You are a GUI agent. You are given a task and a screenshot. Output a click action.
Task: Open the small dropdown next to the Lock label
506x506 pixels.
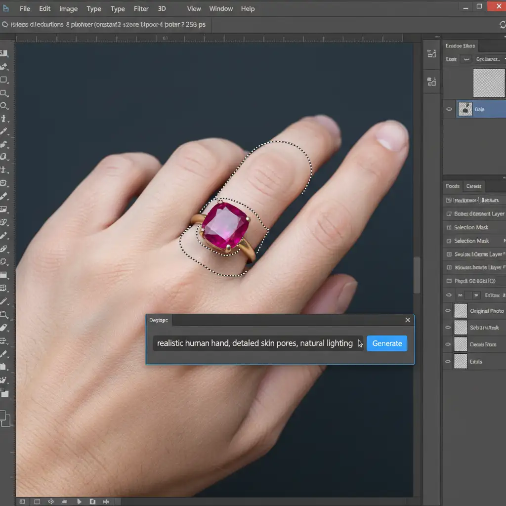click(465, 59)
